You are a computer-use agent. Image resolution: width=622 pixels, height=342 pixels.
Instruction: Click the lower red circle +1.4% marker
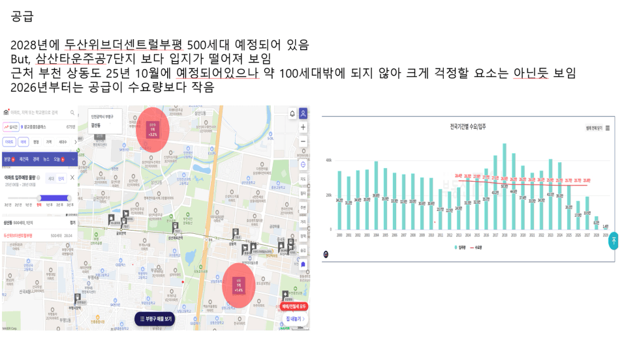pyautogui.click(x=238, y=285)
